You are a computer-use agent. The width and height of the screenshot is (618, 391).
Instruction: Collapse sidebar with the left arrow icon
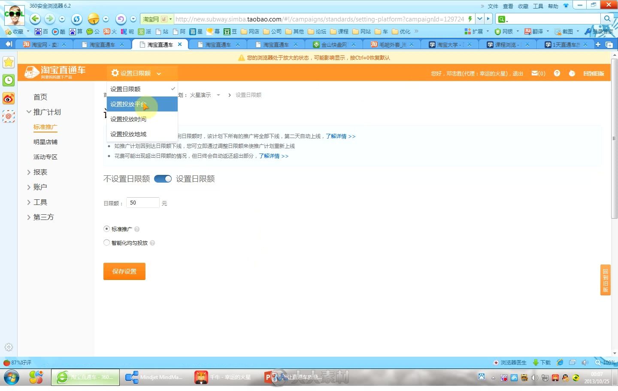pyautogui.click(x=8, y=44)
